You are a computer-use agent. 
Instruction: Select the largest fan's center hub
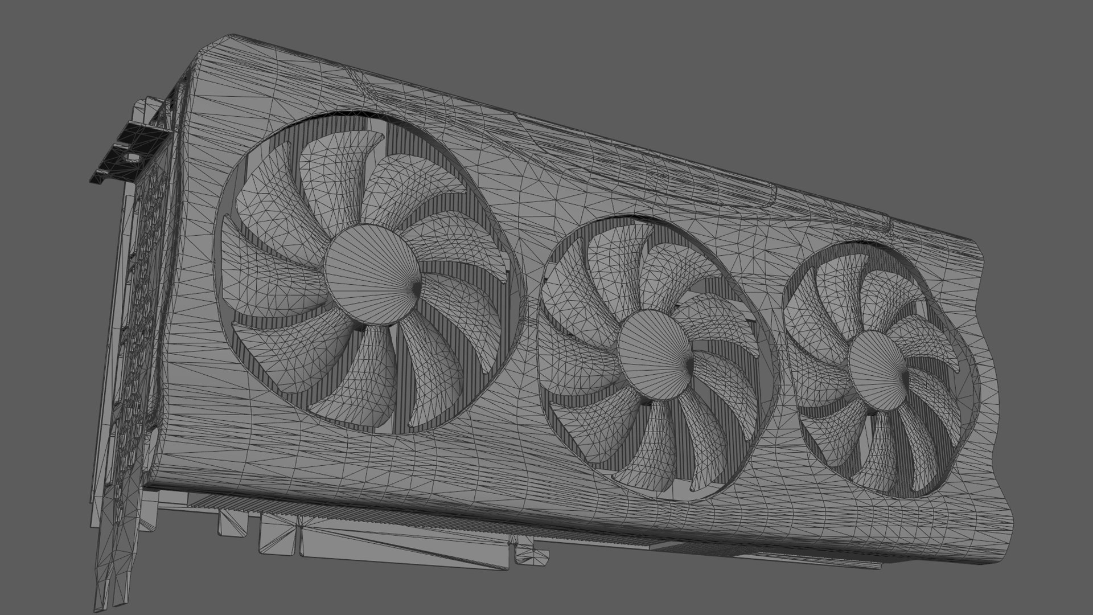pos(373,274)
